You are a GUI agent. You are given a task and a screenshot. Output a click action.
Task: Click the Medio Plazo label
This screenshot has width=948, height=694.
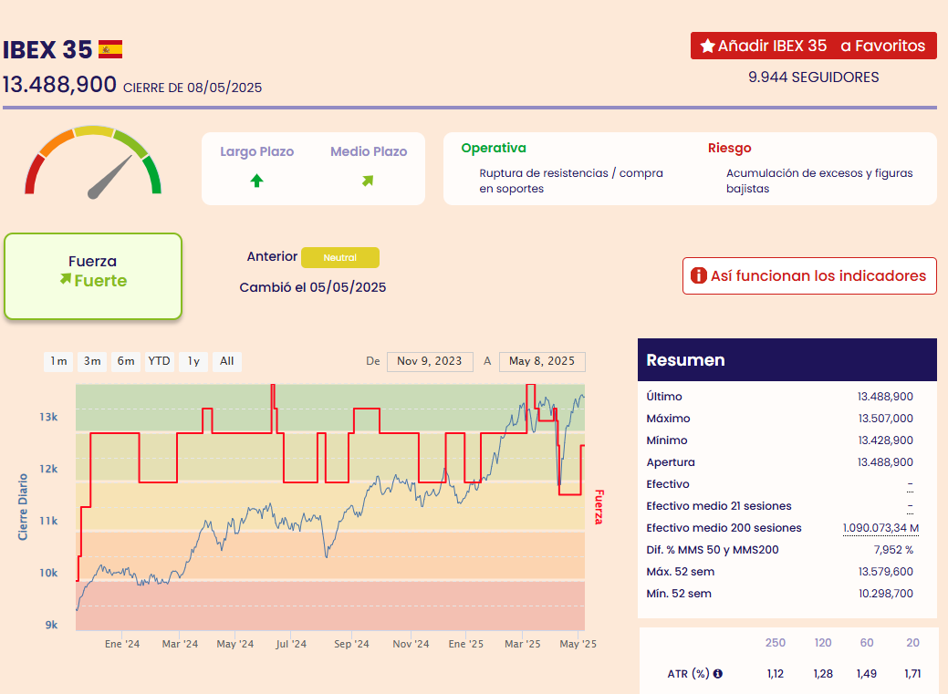[369, 151]
